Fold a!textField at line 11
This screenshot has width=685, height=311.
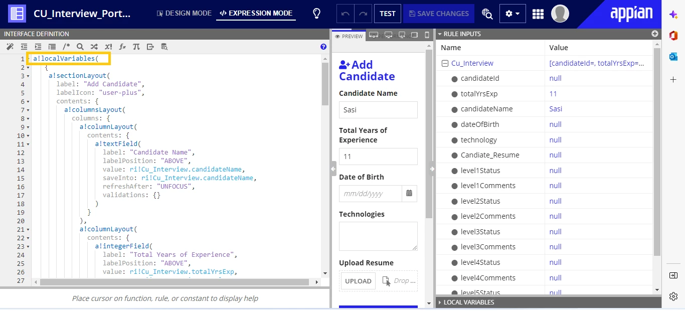[28, 144]
